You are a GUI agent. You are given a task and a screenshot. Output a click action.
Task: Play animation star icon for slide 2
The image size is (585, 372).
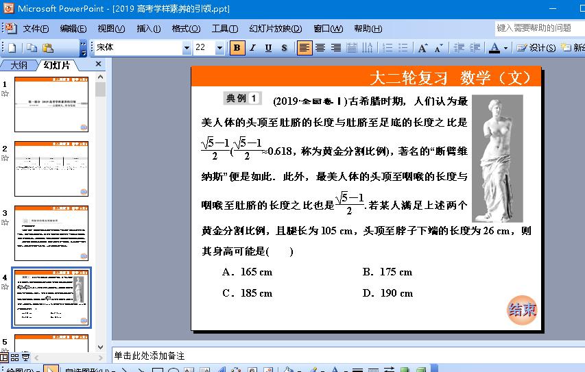5,158
